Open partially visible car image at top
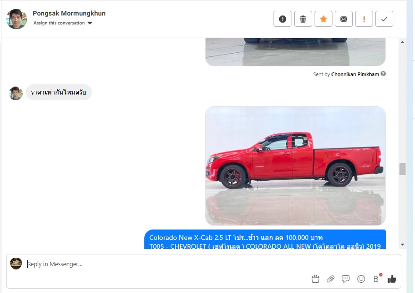This screenshot has height=293, width=415. pyautogui.click(x=295, y=52)
